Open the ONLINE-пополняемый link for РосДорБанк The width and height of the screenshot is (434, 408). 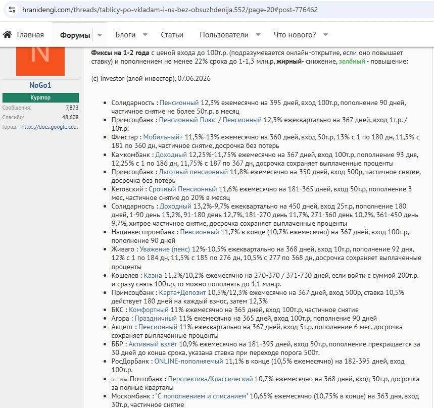pyautogui.click(x=188, y=362)
